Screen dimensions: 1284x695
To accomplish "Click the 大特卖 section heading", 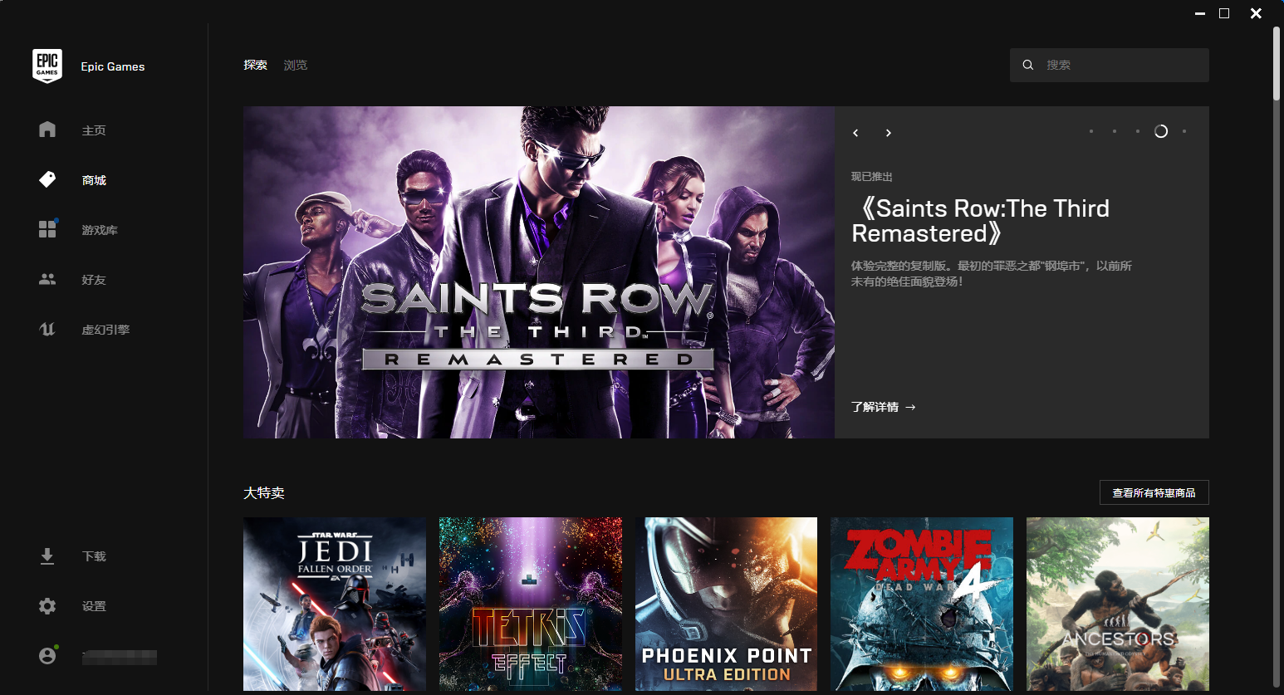I will click(x=264, y=492).
